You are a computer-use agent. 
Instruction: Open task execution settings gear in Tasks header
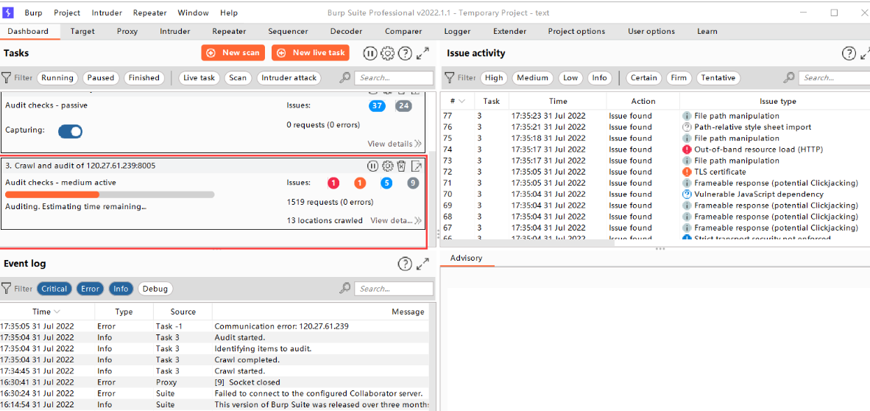pos(387,53)
